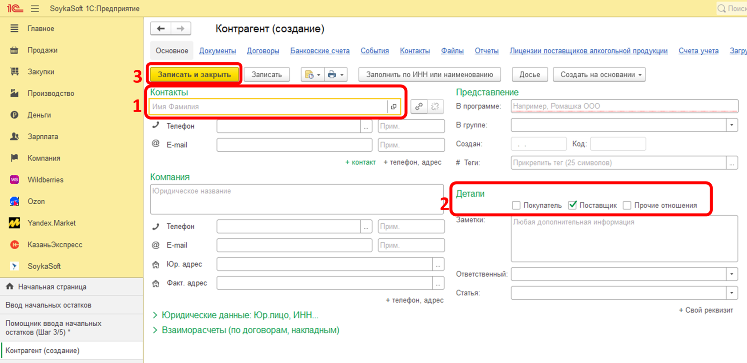The width and height of the screenshot is (747, 363).
Task: Open the Документы tab
Action: [217, 51]
